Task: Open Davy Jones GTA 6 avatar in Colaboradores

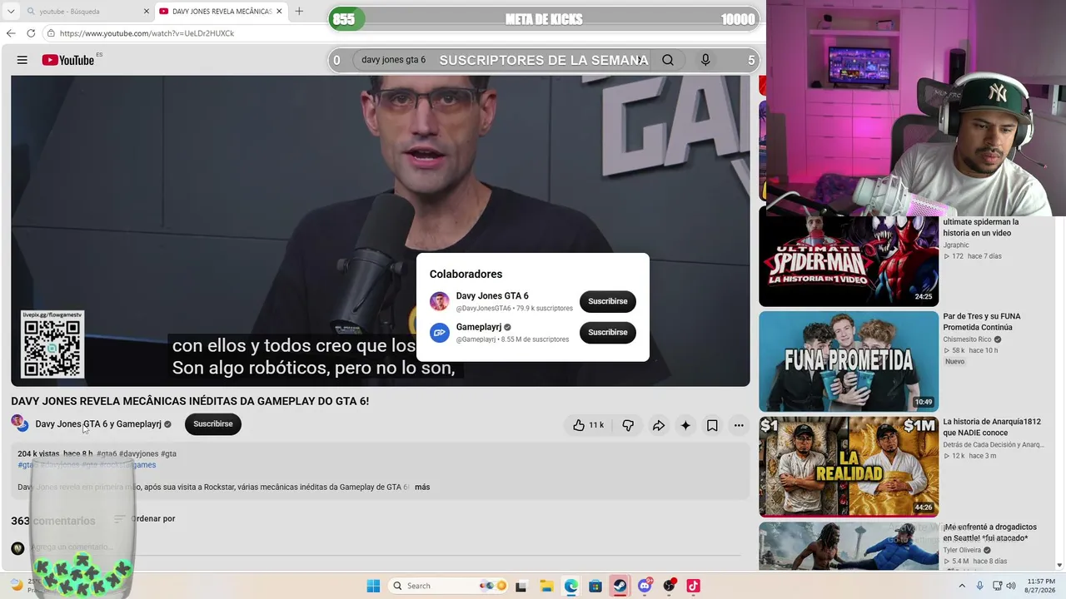Action: (440, 301)
